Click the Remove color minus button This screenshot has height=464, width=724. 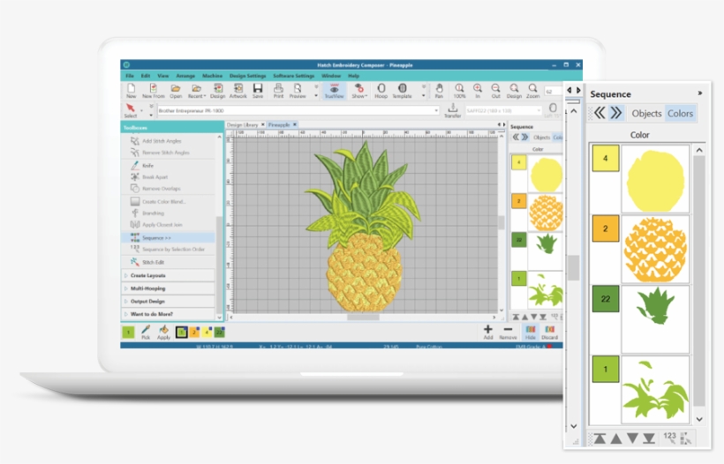click(508, 332)
